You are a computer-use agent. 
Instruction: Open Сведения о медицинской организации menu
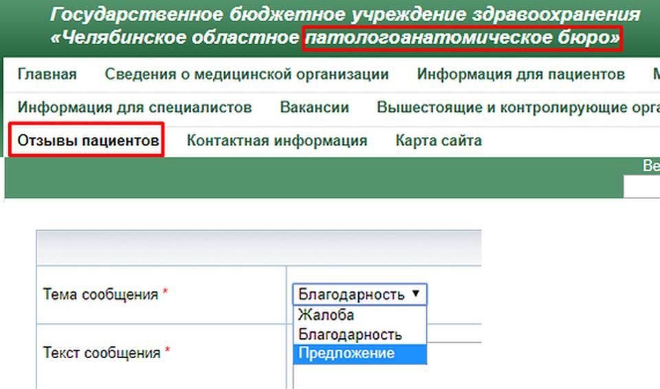coord(247,74)
